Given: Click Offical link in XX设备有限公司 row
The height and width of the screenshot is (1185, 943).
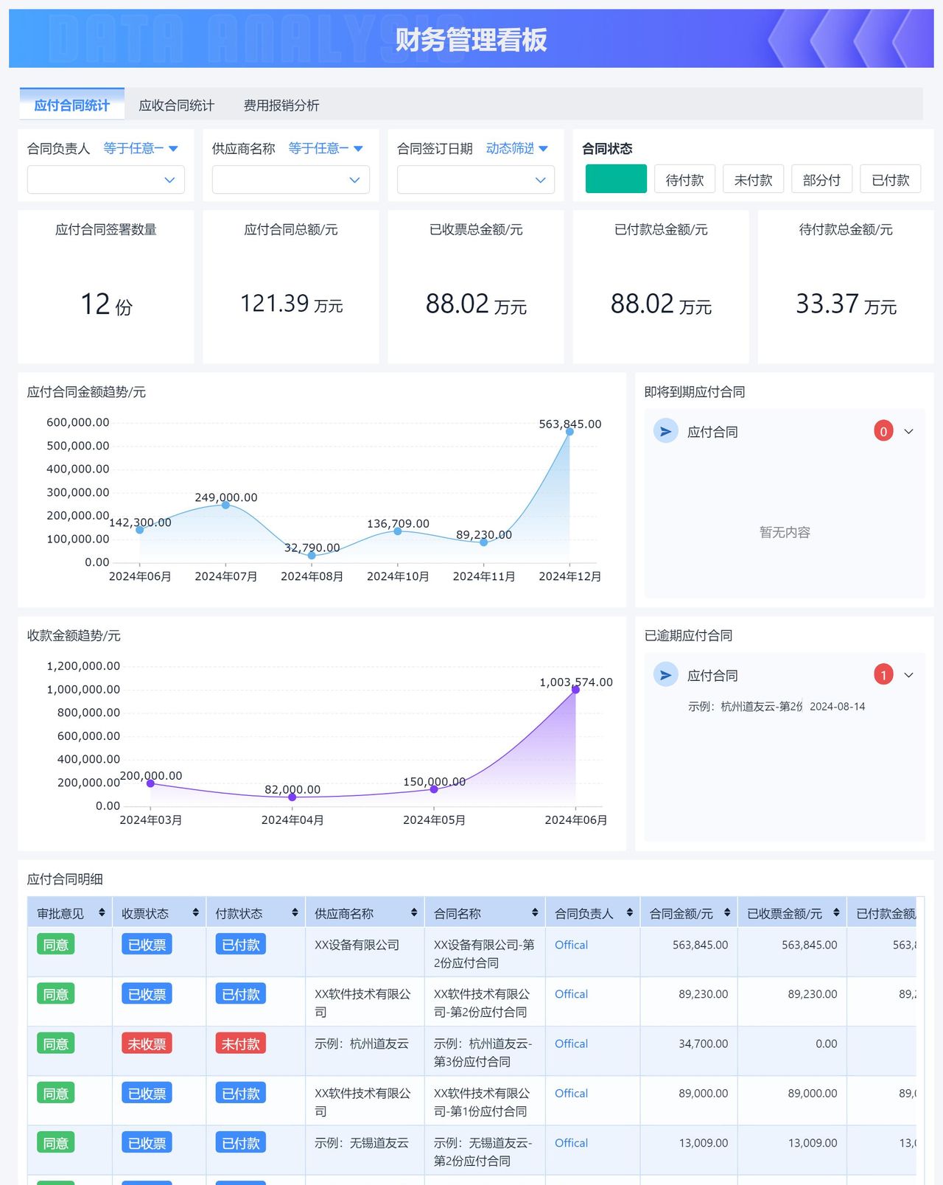Looking at the screenshot, I should click(571, 945).
